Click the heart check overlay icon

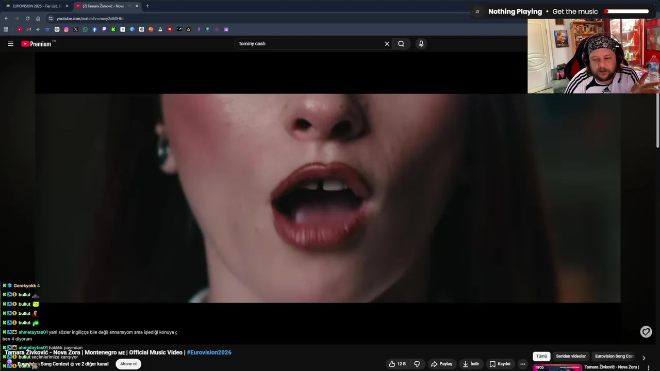(x=646, y=332)
